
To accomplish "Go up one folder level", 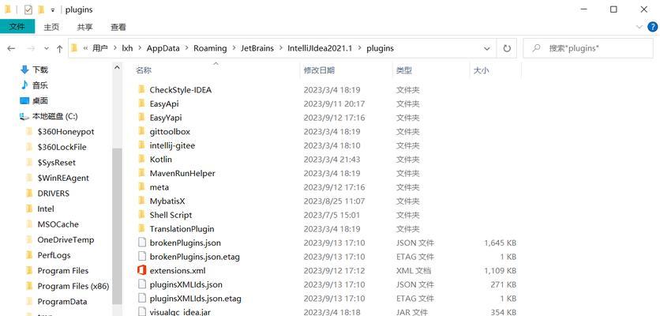I will pos(59,48).
